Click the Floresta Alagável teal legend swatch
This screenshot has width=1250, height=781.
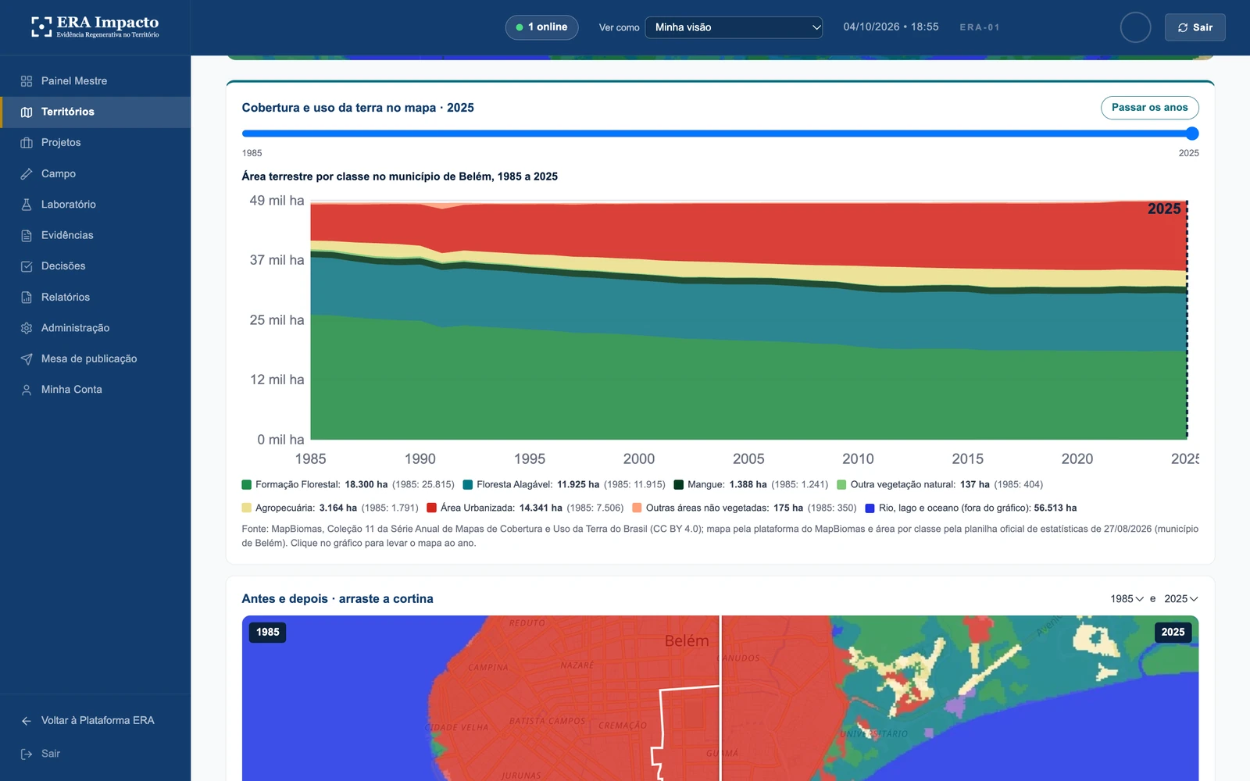[468, 485]
